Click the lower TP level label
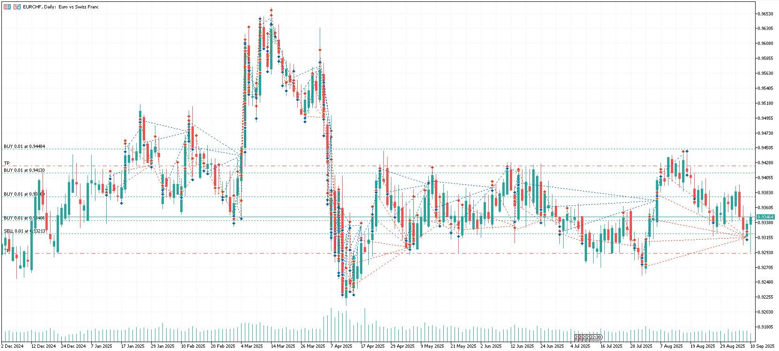 tap(6, 251)
